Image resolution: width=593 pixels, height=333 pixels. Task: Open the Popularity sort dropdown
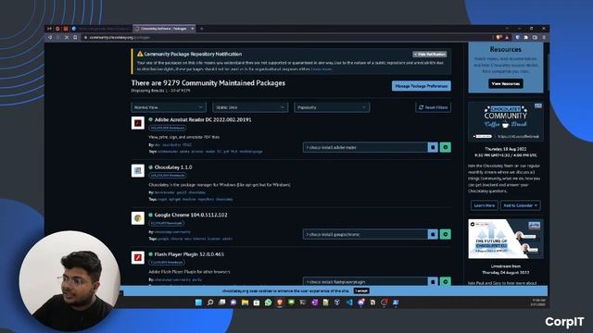tap(332, 107)
